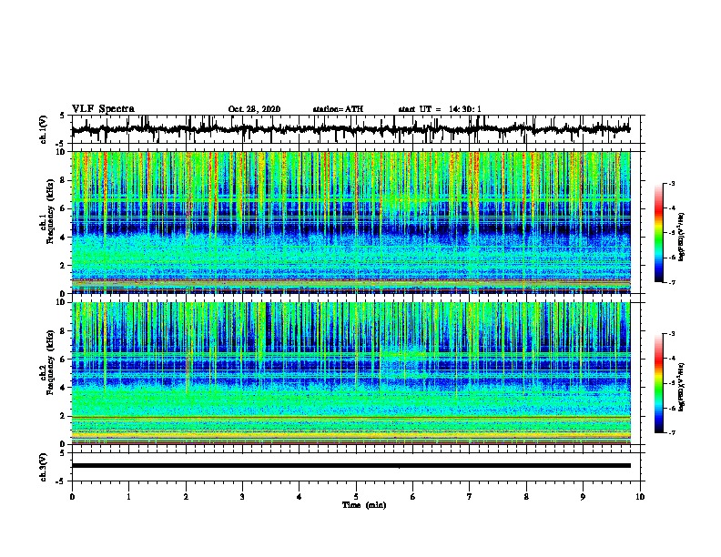Click time axis tick label "3"
Screen dimensions: 721x557
[x=242, y=497]
